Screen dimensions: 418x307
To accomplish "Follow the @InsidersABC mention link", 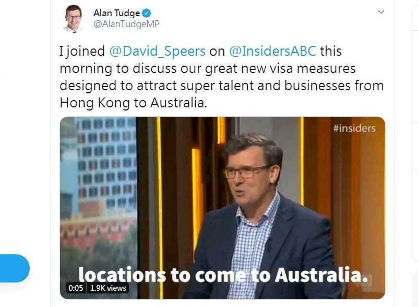I will 273,51.
